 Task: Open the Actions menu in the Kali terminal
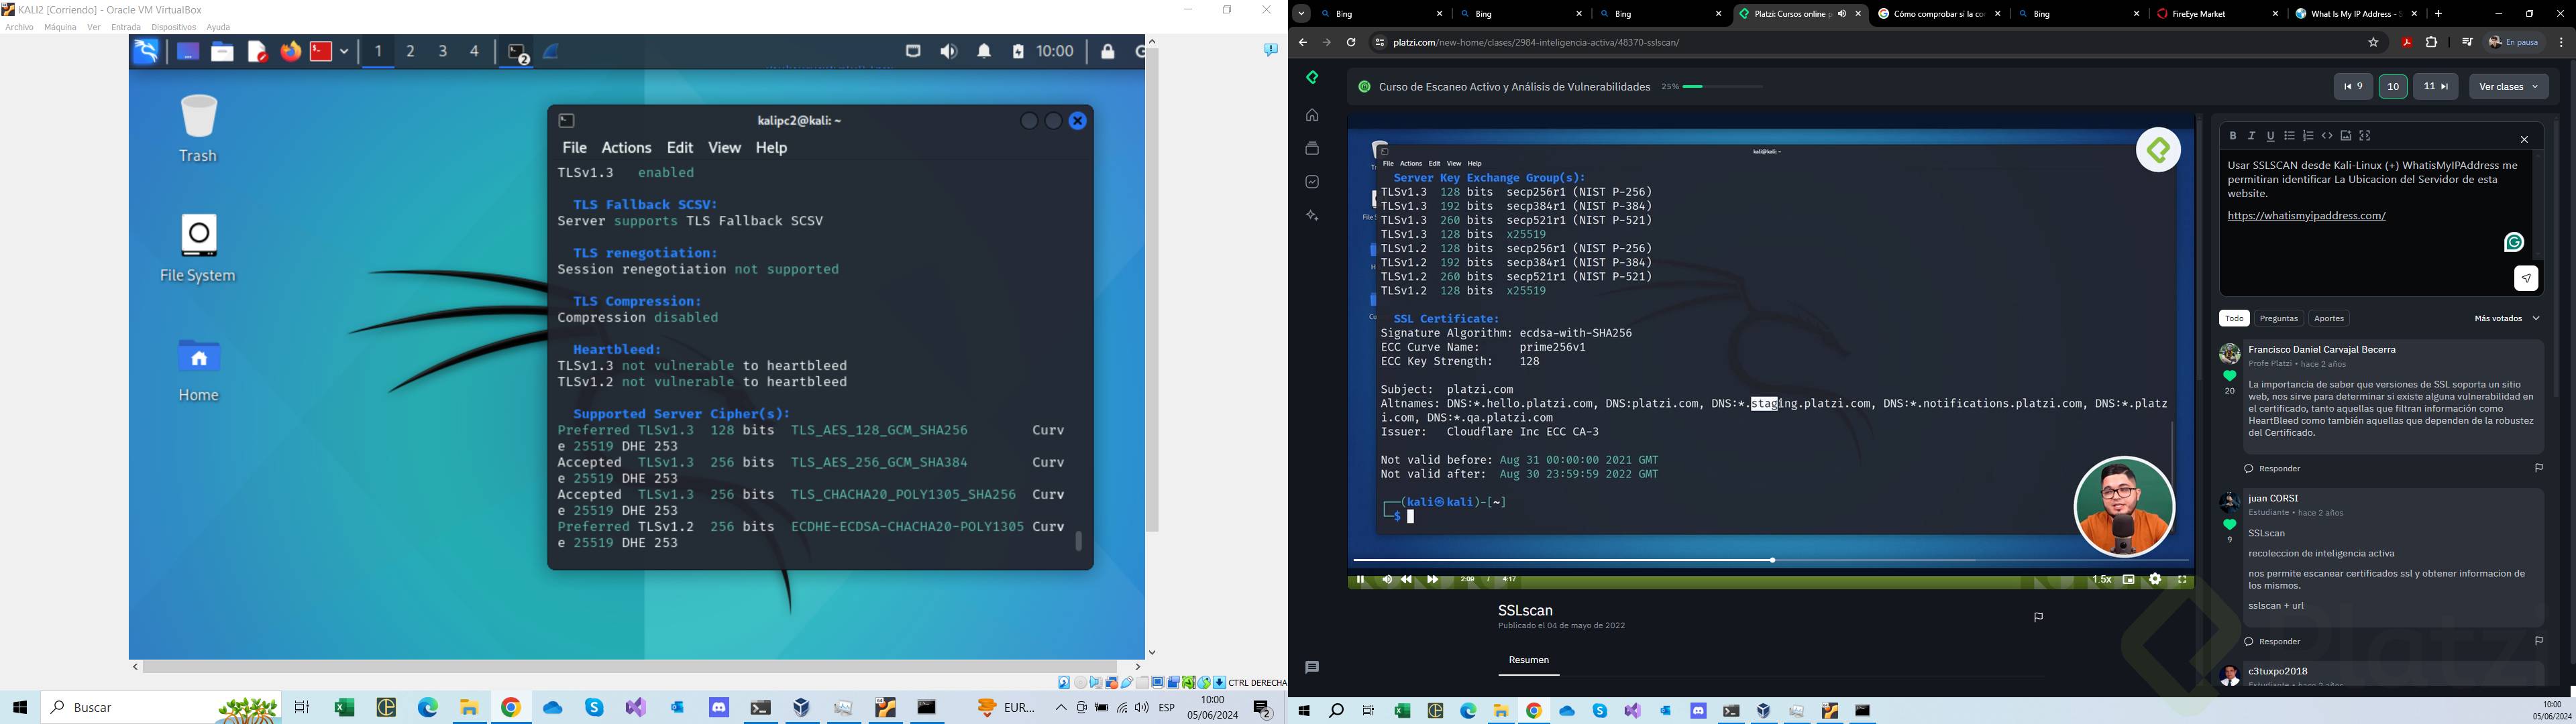(x=626, y=148)
